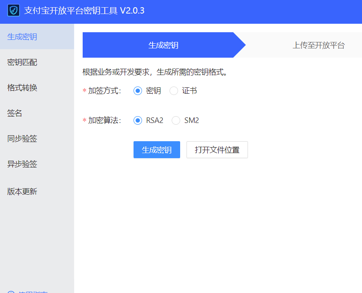Select the RSA2 encryption algorithm

click(x=138, y=120)
